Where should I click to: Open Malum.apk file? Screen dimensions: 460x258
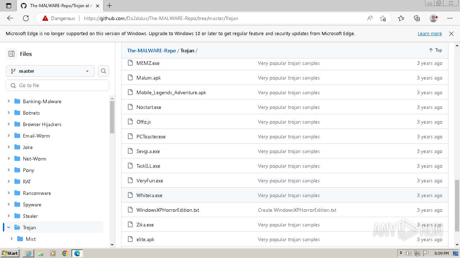[x=148, y=78]
